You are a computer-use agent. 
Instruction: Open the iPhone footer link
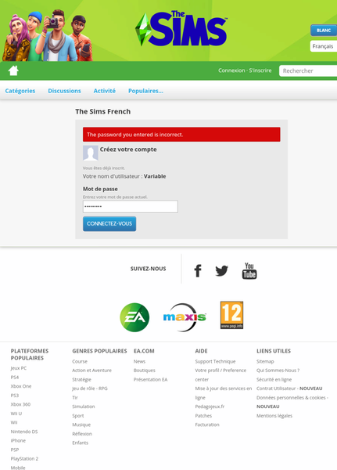click(18, 440)
